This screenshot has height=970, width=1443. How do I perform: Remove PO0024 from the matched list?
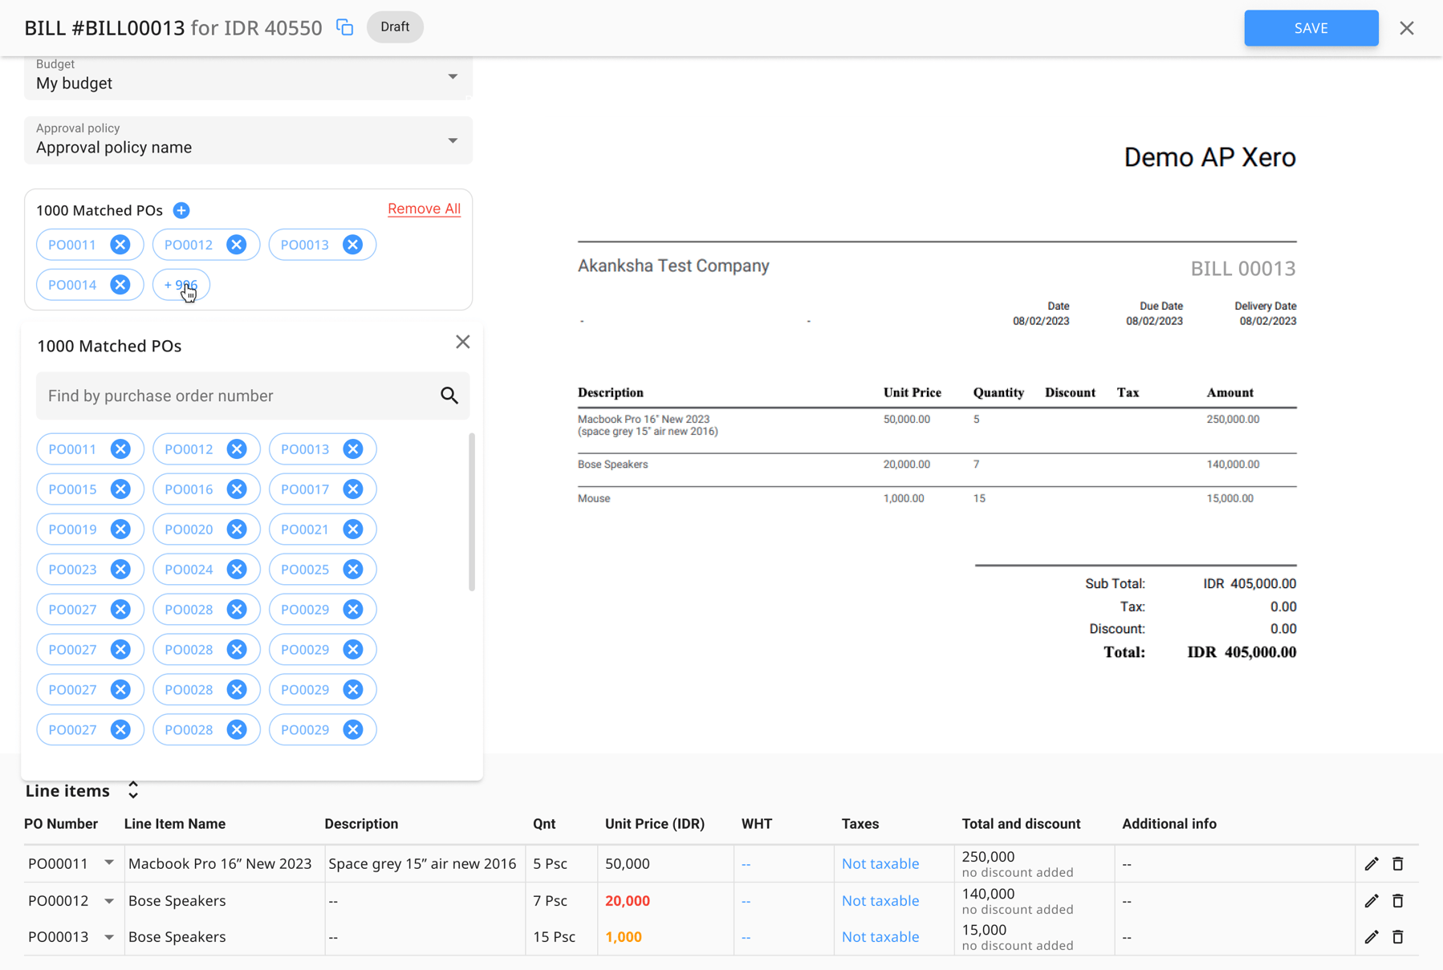pos(237,570)
